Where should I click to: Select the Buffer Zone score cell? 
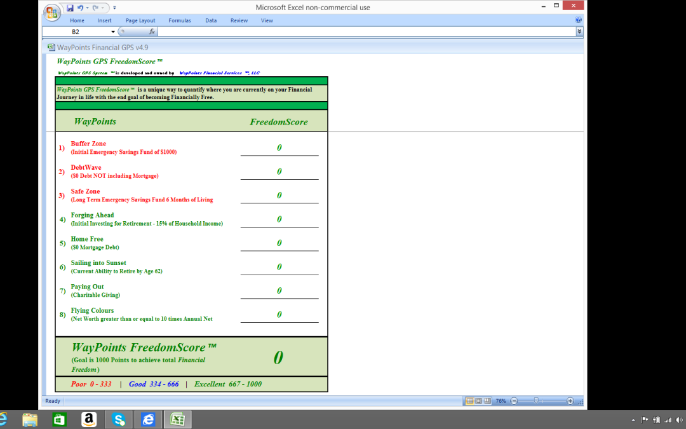coord(279,147)
